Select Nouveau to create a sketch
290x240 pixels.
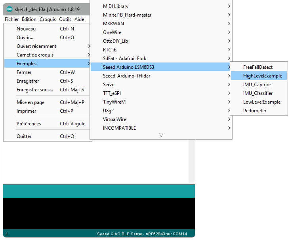pyautogui.click(x=26, y=29)
